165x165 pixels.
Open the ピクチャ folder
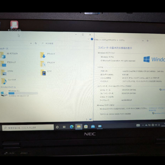coord(7,73)
